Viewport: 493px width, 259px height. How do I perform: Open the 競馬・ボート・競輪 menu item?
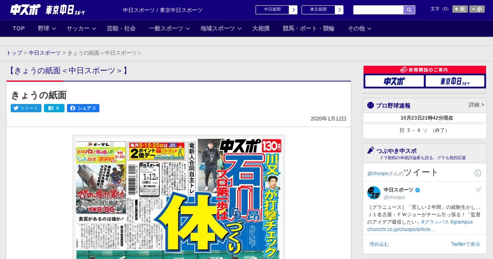(x=309, y=28)
